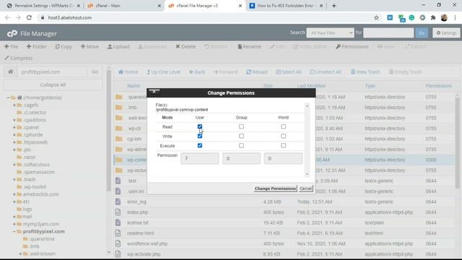Collapse the profitbypixel.com tree folder
The height and width of the screenshot is (260, 462).
[14, 231]
